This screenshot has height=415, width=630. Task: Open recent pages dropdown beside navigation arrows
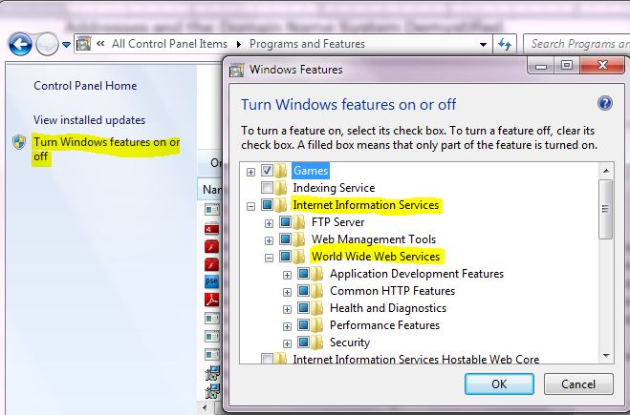point(67,45)
